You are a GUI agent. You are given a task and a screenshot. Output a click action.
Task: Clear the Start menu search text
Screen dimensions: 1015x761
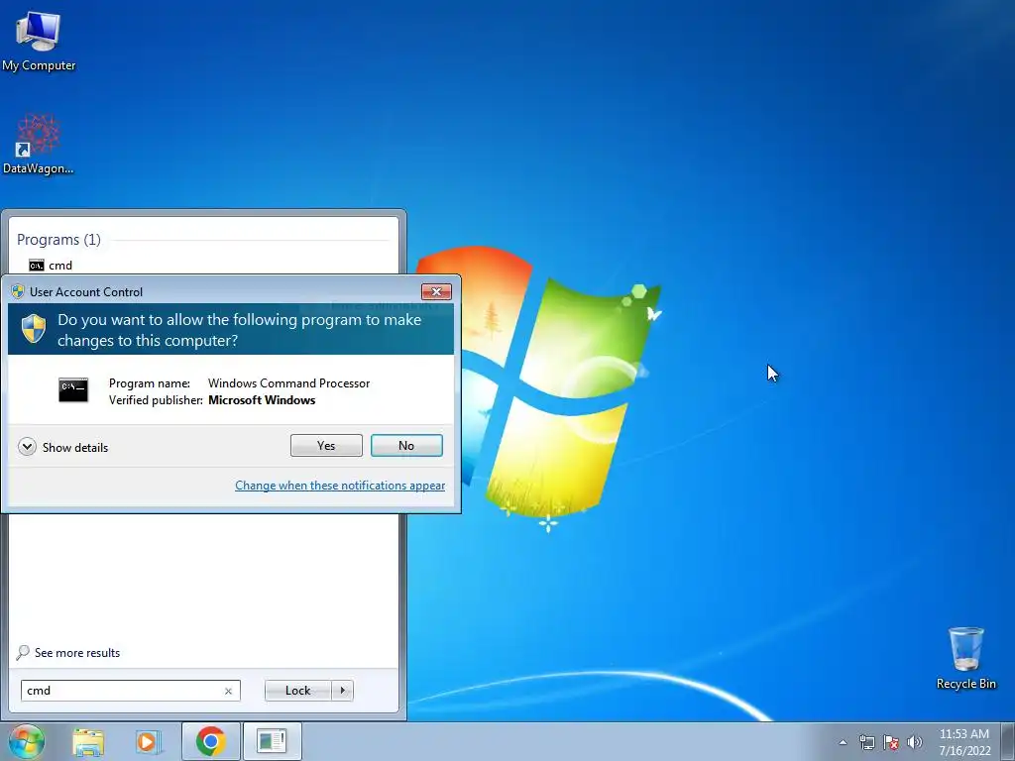coord(228,691)
